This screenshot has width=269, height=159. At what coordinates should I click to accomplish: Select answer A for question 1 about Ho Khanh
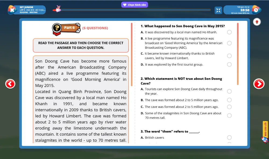(x=229, y=32)
